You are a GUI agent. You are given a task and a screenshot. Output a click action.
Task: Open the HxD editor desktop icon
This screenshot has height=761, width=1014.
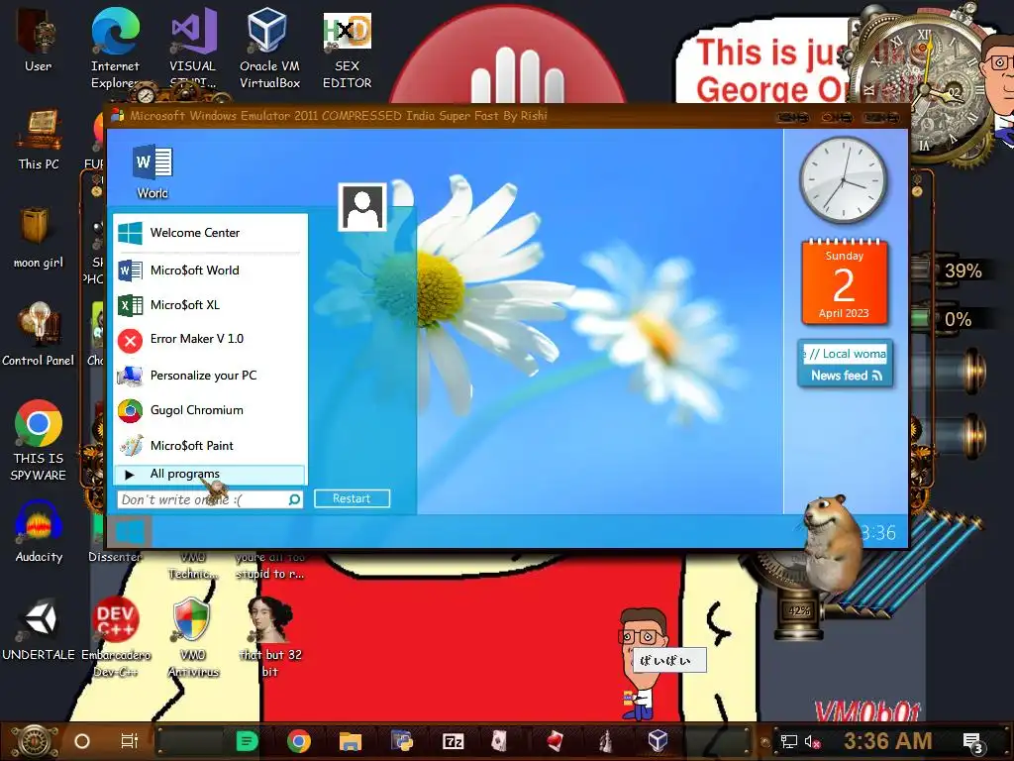point(348,51)
